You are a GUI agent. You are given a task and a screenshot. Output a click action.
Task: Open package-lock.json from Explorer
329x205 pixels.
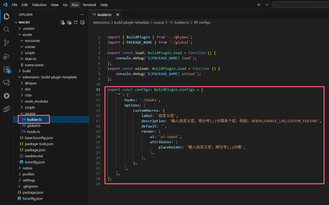[39, 144]
